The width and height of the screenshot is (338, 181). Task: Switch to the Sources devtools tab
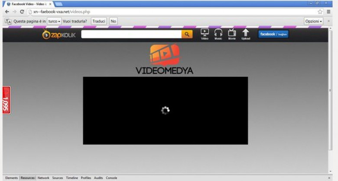(x=58, y=178)
